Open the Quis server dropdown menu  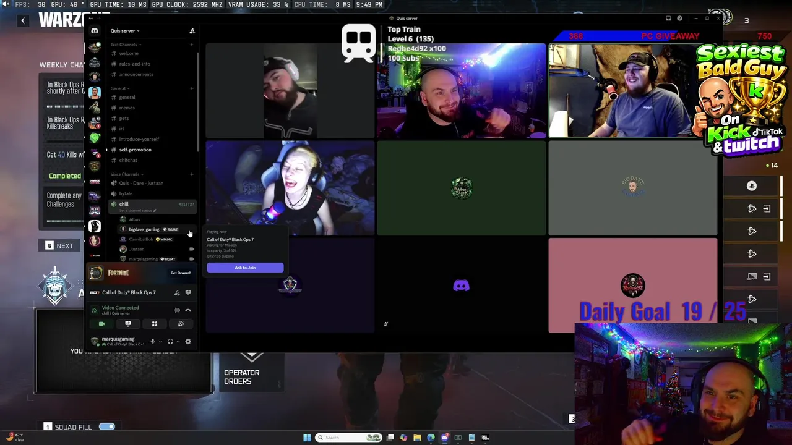tap(125, 31)
